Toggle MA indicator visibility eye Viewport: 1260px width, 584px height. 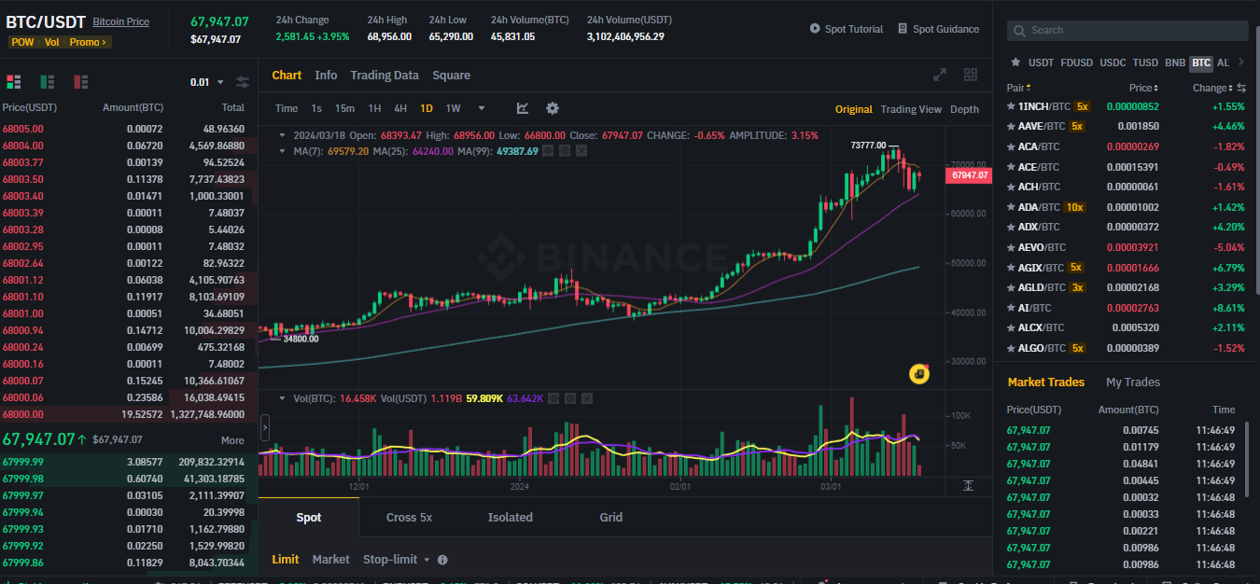click(548, 150)
